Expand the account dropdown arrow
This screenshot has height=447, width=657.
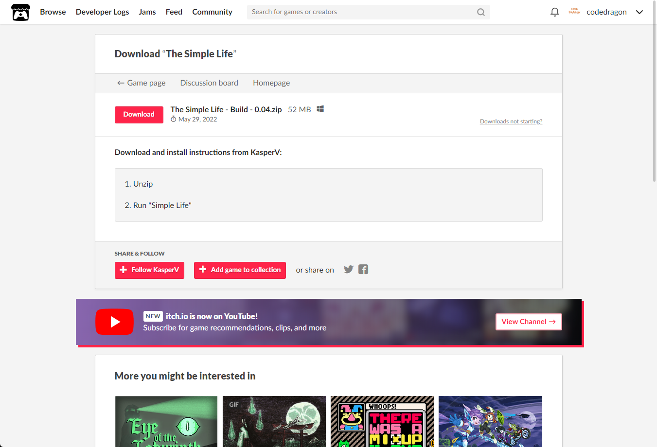coord(639,12)
